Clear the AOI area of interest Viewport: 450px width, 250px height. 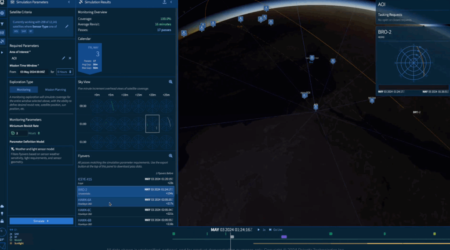click(70, 58)
